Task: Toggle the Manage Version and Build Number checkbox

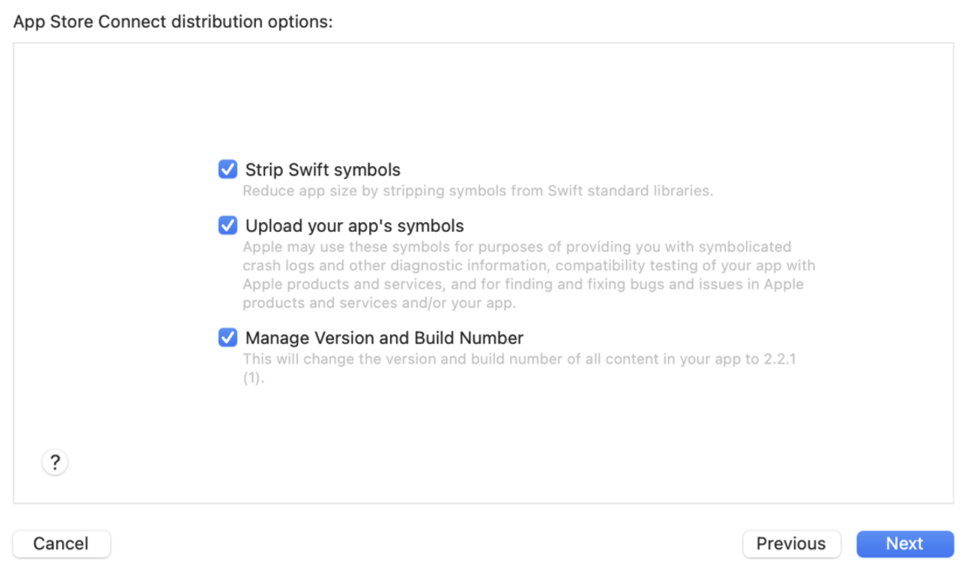Action: 227,338
